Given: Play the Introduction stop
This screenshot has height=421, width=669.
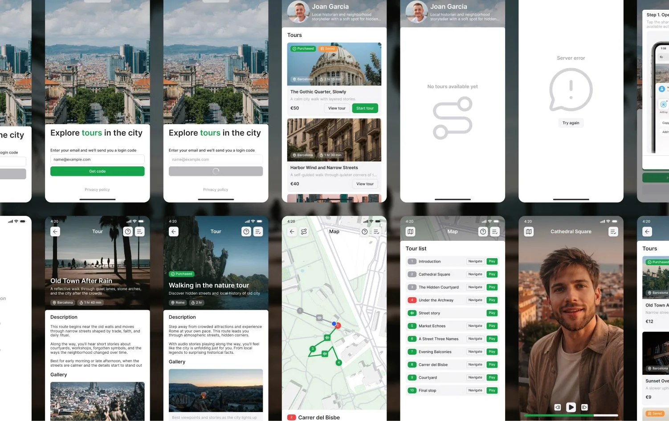Looking at the screenshot, I should [x=492, y=261].
